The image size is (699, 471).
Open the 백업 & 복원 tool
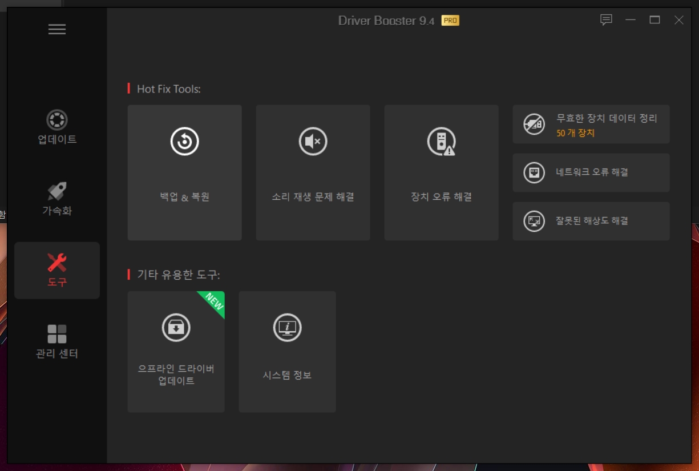(x=185, y=172)
